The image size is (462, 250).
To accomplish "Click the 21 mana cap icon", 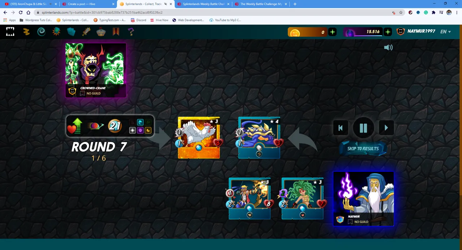I will tap(114, 126).
